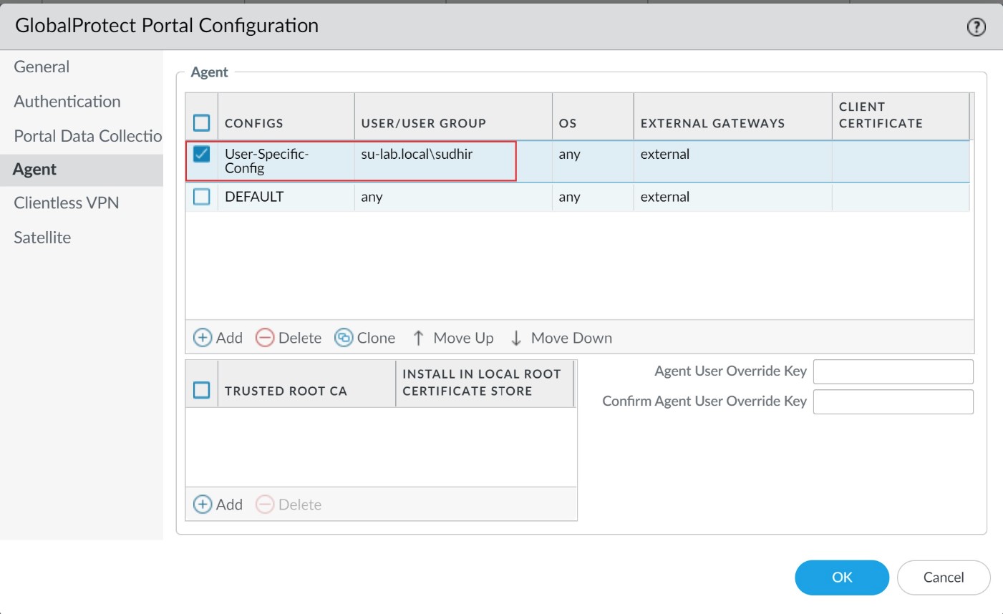Uncheck the User-Specific-Config row checkbox

click(x=201, y=152)
